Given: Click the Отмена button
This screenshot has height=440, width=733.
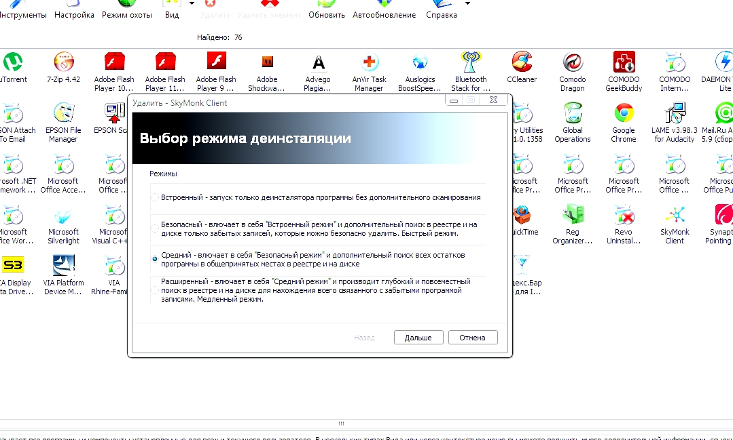Looking at the screenshot, I should coord(473,338).
